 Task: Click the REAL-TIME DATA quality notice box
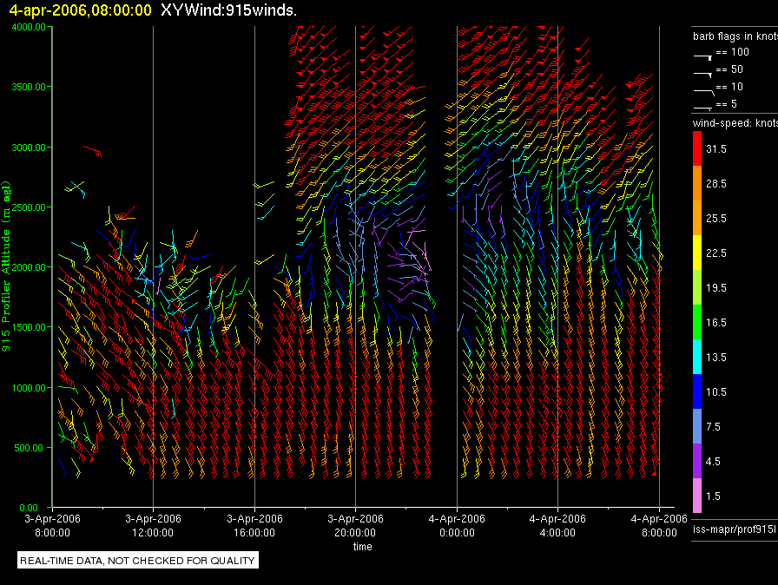(138, 561)
